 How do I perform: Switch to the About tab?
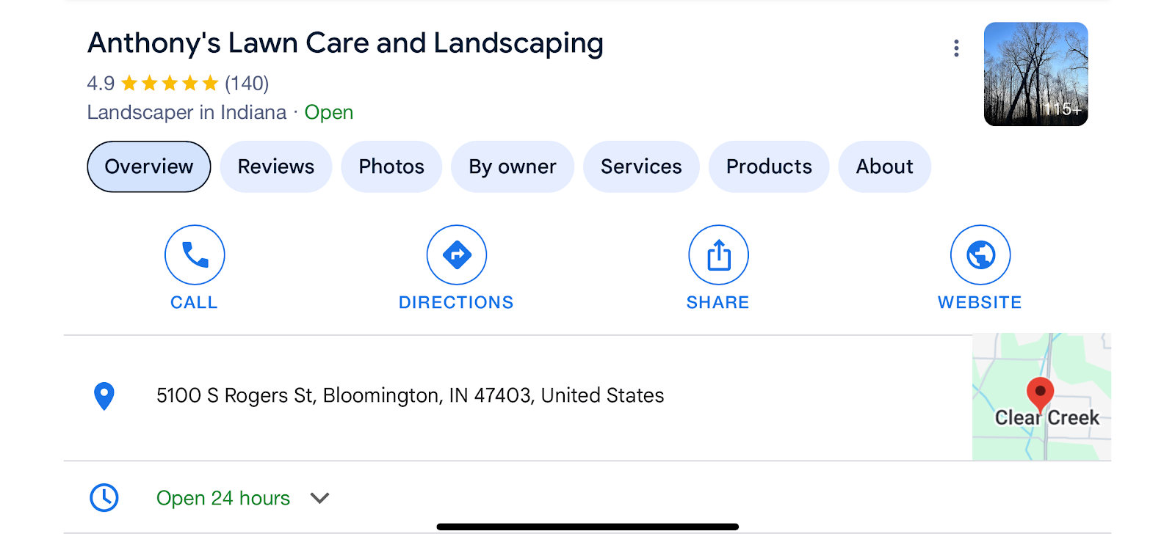pyautogui.click(x=885, y=166)
